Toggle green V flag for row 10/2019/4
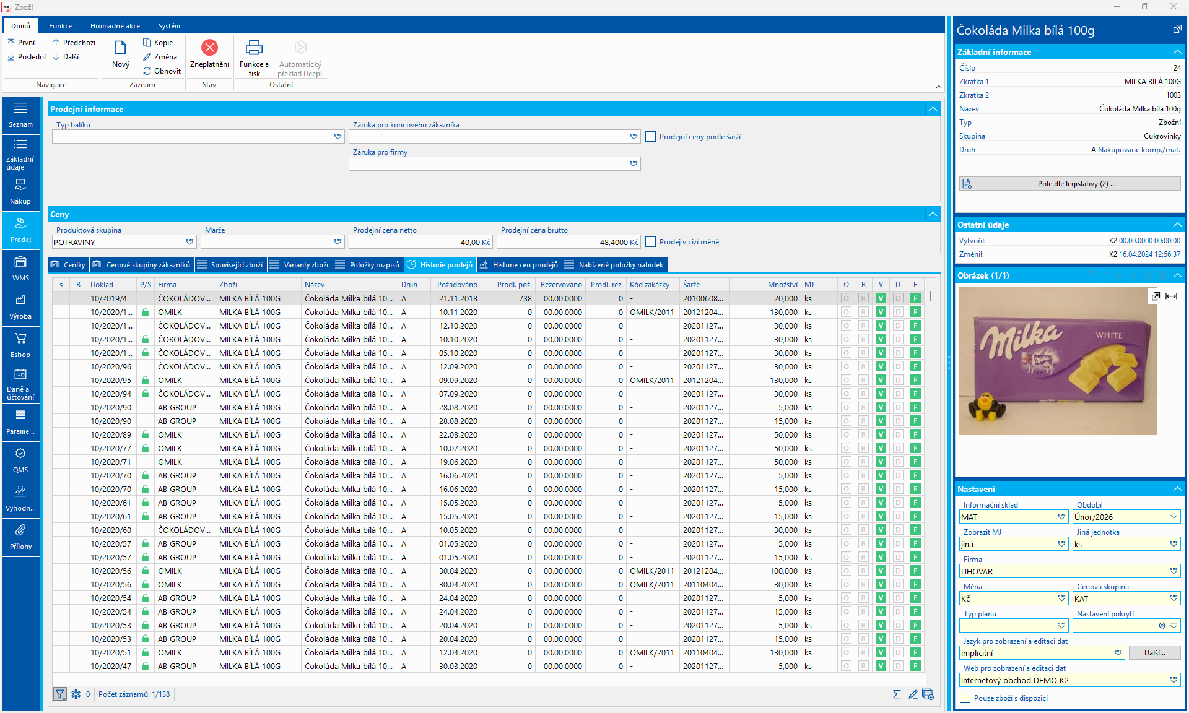1189x713 pixels. coord(881,299)
